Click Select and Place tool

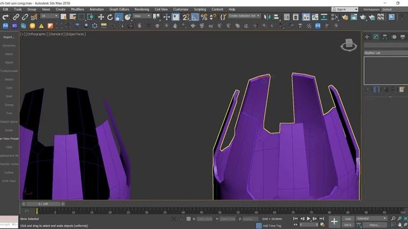pos(127,17)
